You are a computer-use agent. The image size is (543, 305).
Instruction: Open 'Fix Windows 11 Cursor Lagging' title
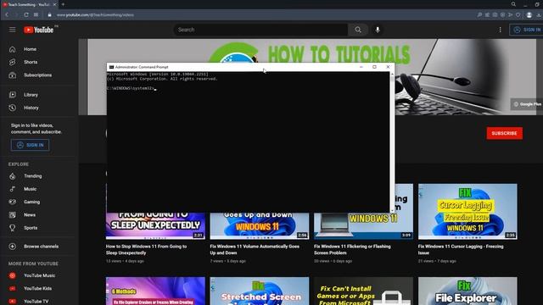(x=461, y=250)
